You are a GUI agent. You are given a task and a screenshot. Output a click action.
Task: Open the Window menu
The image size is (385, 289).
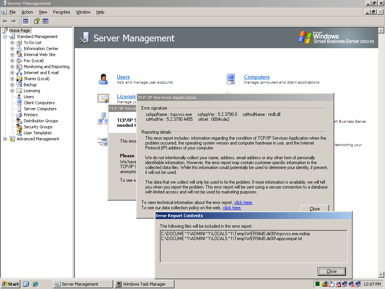point(83,12)
